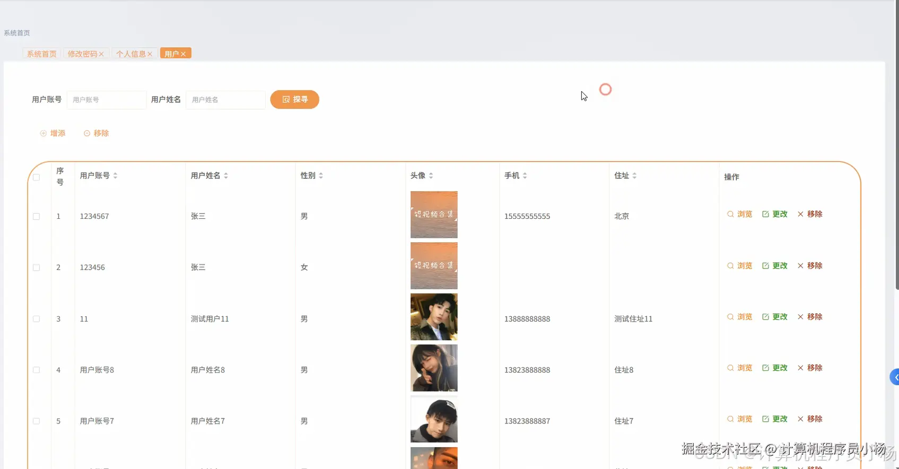Focus the 用户姓名 search input

click(x=225, y=100)
